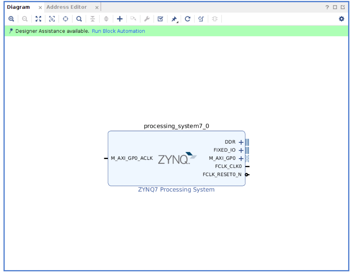Switch to the Address Editor tab
This screenshot has height=274, width=351.
click(67, 7)
